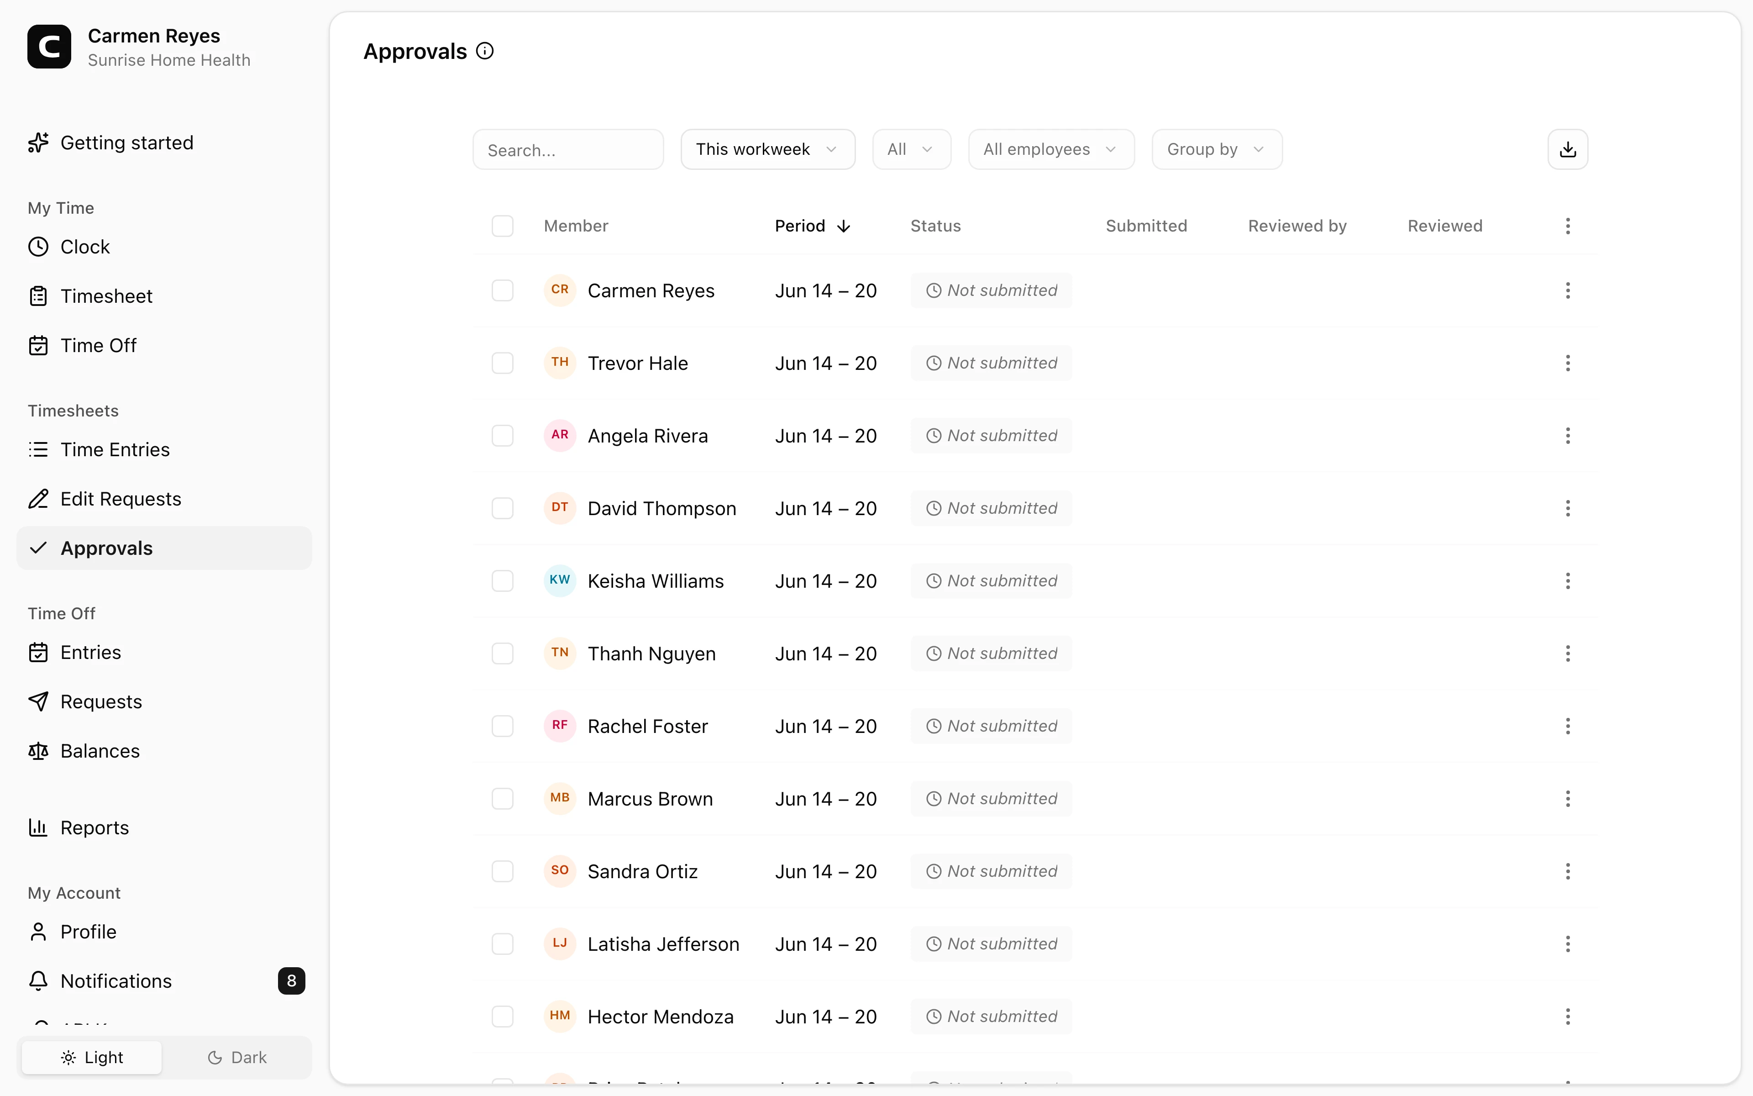Open row actions menu for Rachel Foster
Screen dimensions: 1753x1096
[1568, 726]
